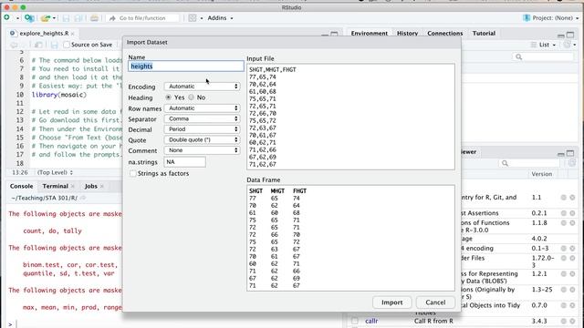
Task: Click the New File plus icon
Action: tap(6, 17)
